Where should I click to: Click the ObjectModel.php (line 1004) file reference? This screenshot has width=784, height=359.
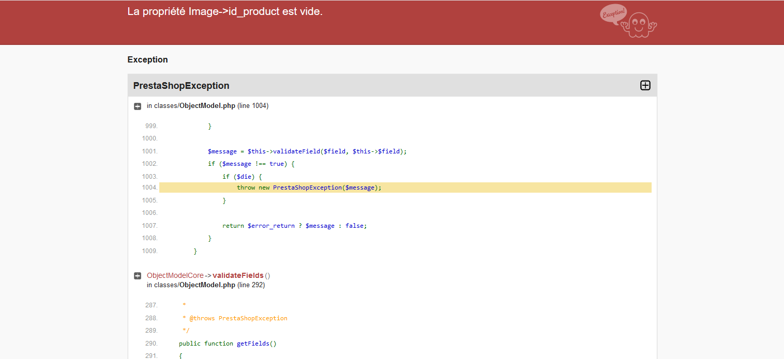pos(207,106)
